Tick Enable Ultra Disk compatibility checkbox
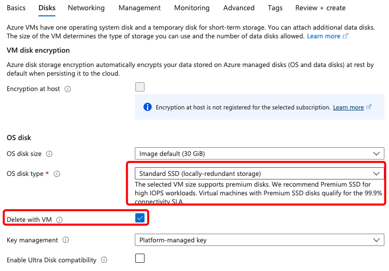The image size is (389, 271). tap(140, 258)
